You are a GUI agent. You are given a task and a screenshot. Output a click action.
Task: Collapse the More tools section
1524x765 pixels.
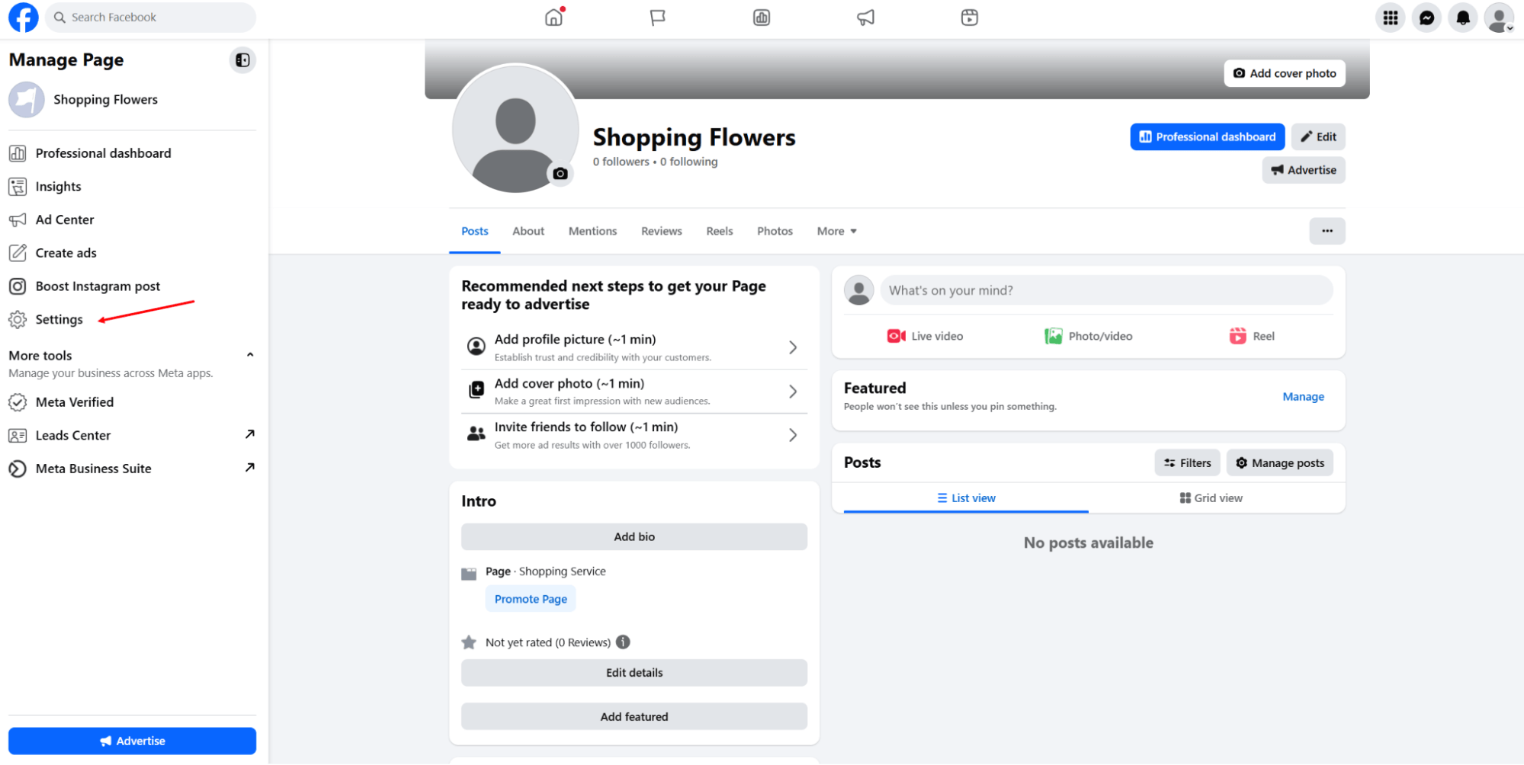(x=249, y=354)
